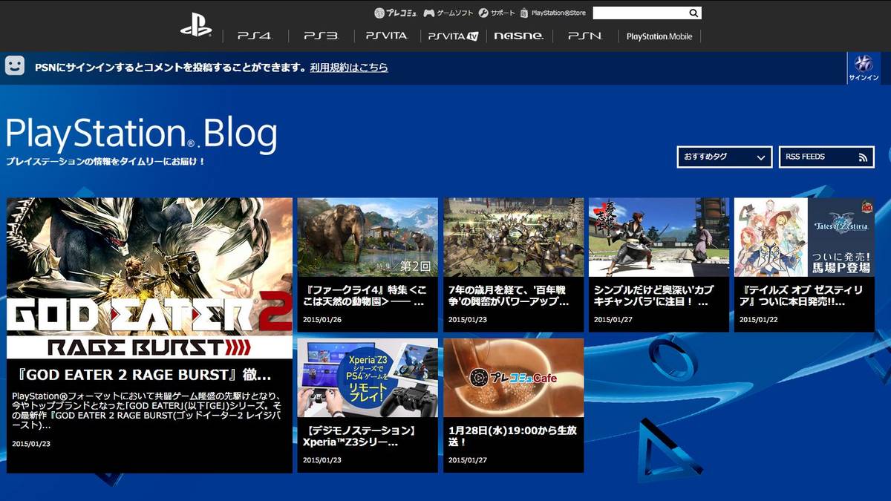Viewport: 891px width, 501px height.
Task: Click the プレイステーションの情報をタイムリーにお届け tagline
Action: tap(105, 161)
